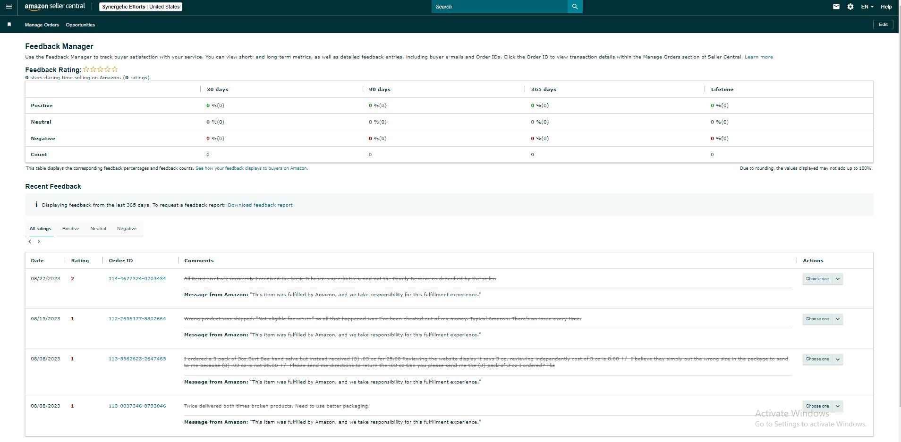
Task: Open Choose one dropdown for 08/27/2023 feedback
Action: pyautogui.click(x=823, y=279)
